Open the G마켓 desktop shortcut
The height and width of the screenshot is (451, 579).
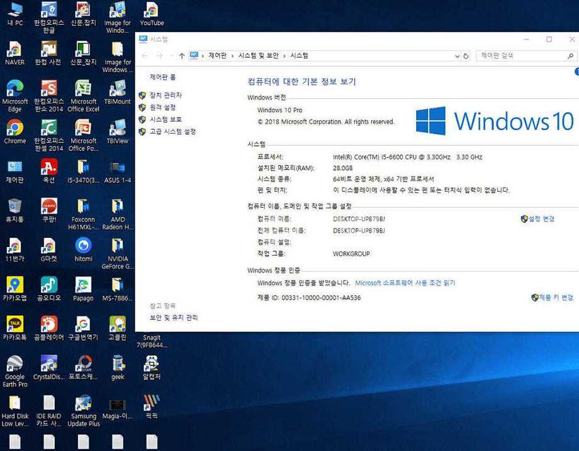coord(48,250)
